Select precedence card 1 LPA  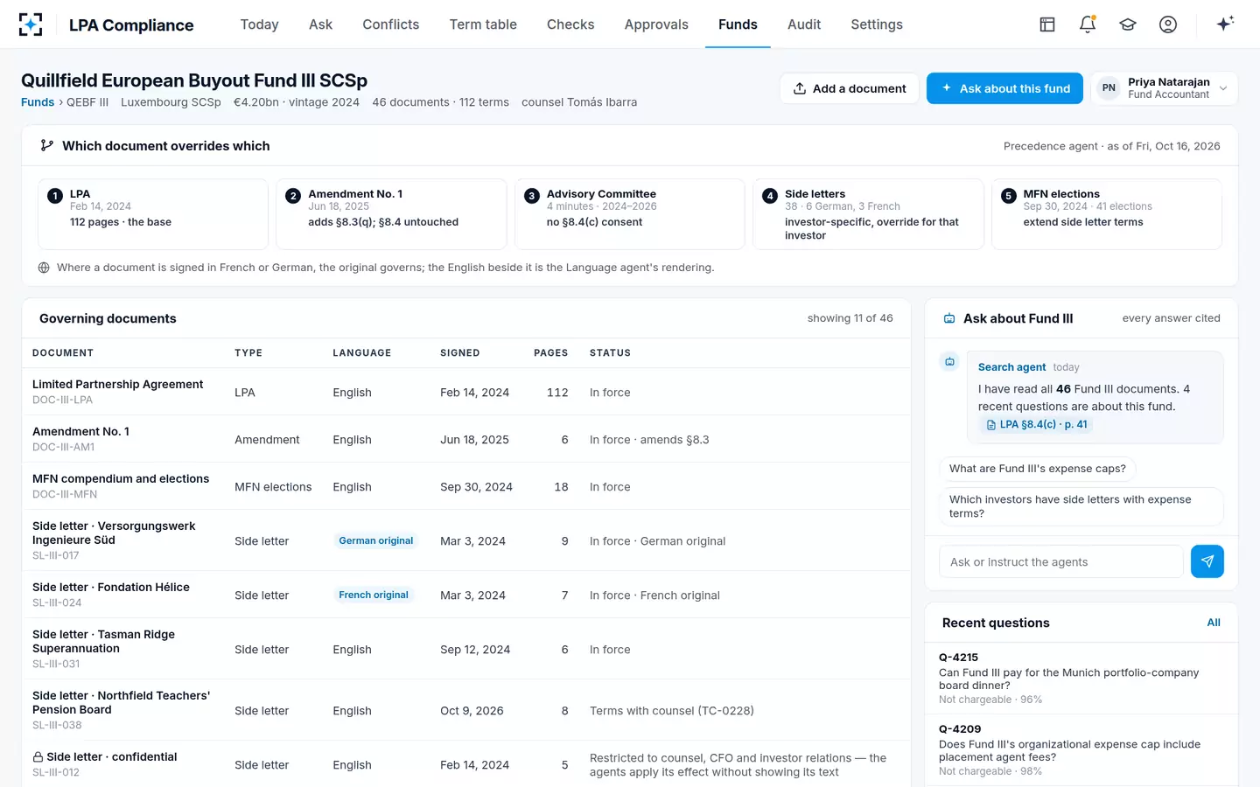(x=153, y=214)
